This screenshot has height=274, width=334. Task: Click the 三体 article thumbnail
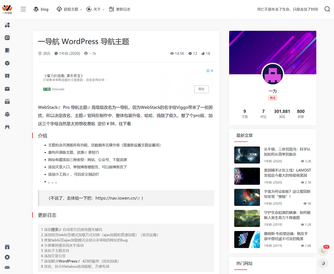coord(247,155)
